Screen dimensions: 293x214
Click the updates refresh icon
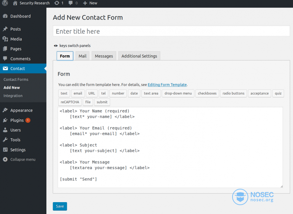(57, 3)
